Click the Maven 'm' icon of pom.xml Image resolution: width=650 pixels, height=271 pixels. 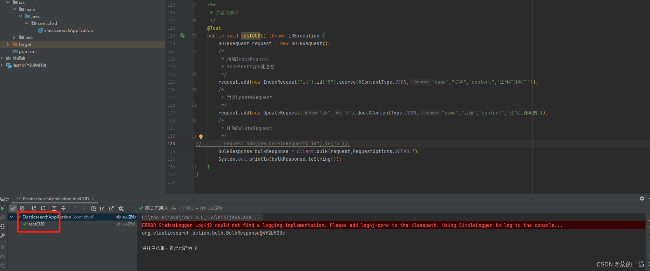[x=15, y=51]
